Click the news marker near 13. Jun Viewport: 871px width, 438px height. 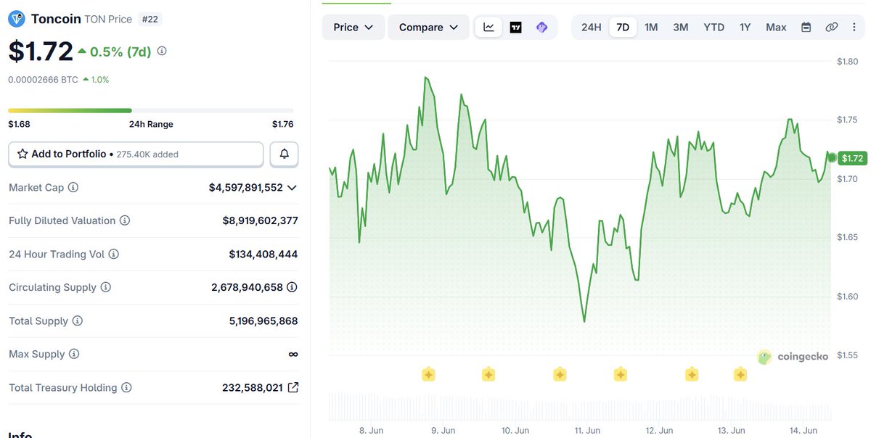[x=740, y=374]
